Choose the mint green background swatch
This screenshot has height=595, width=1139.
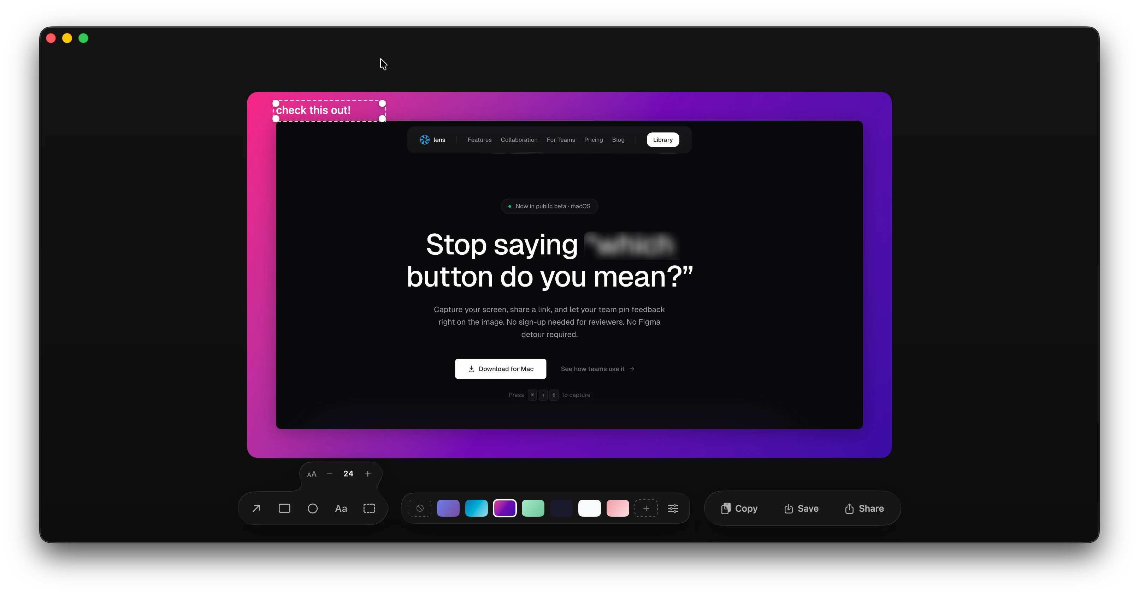tap(533, 509)
